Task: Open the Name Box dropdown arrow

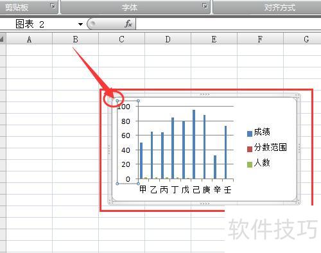Action: (80, 24)
